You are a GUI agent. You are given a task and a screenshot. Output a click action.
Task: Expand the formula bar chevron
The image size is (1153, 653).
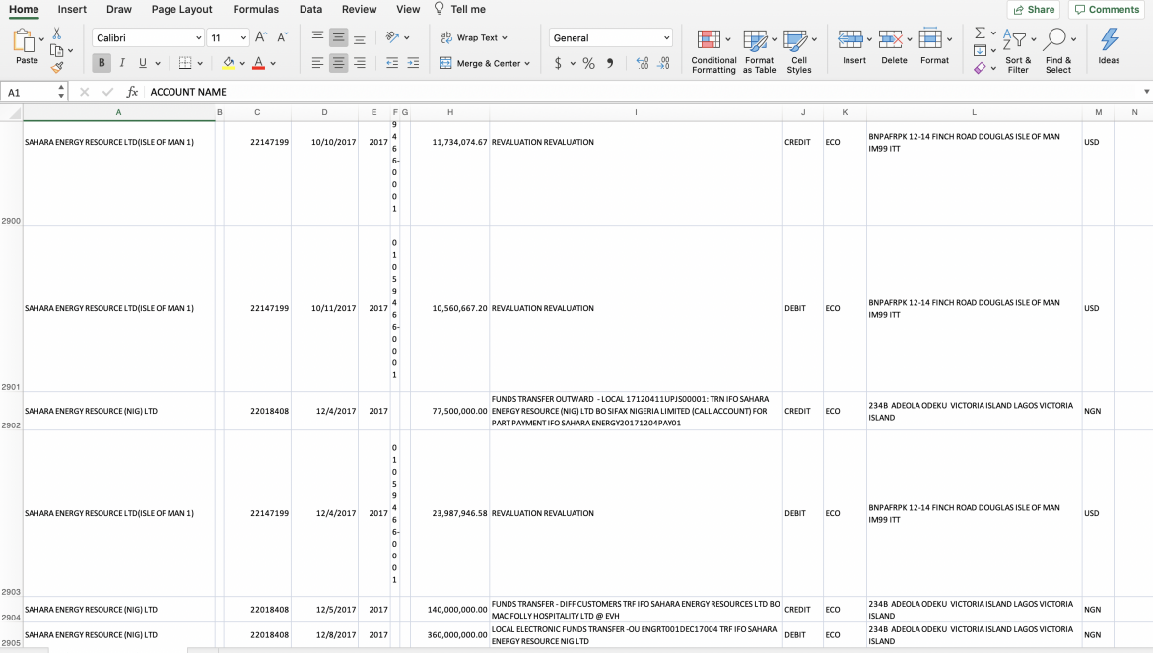coord(1146,92)
